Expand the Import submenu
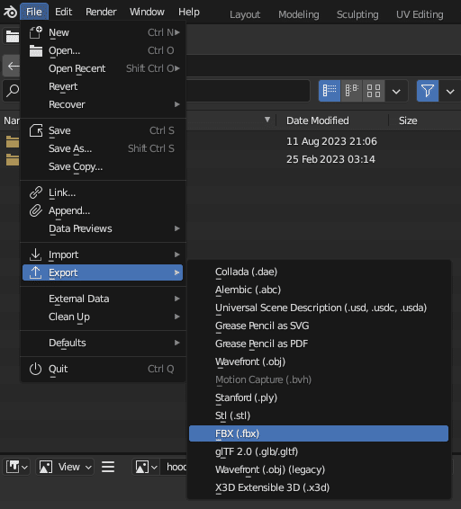 point(103,254)
